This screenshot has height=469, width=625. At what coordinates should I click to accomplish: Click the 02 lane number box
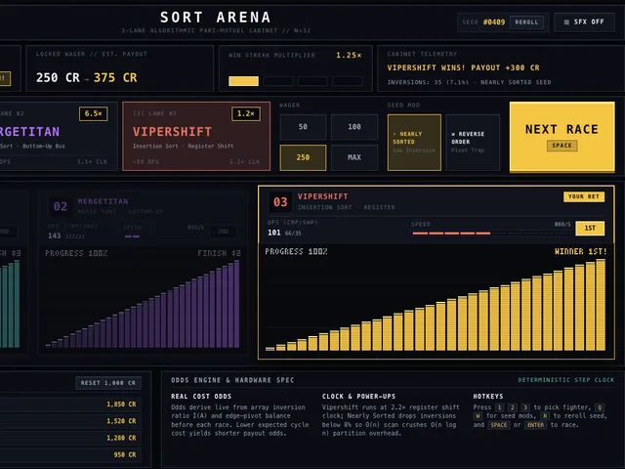coord(61,206)
